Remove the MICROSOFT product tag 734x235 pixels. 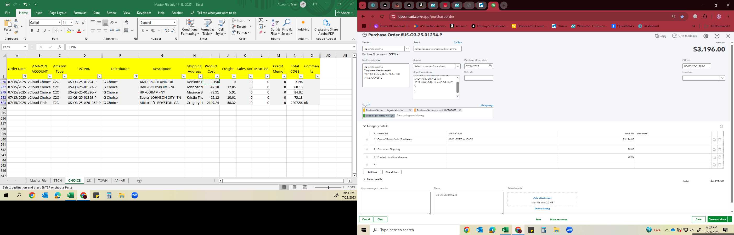point(460,110)
